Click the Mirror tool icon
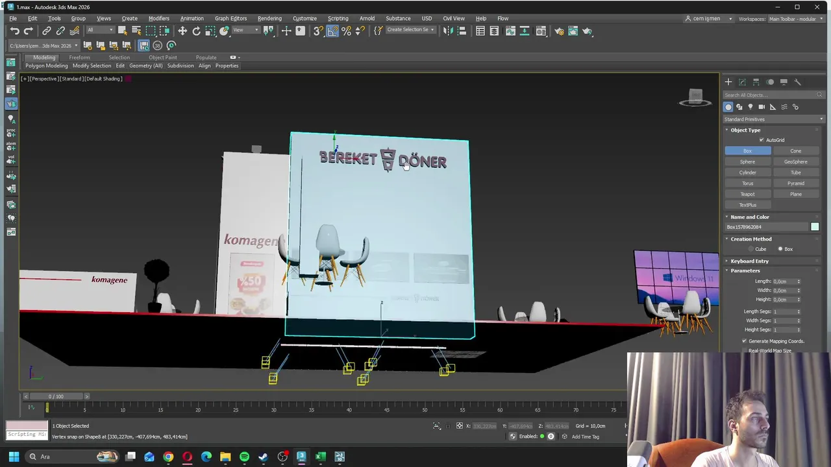The width and height of the screenshot is (831, 467). click(448, 31)
